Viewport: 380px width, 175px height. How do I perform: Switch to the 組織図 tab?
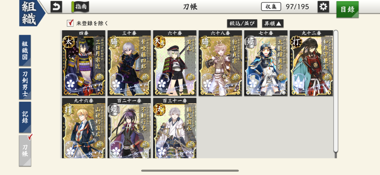coord(25,51)
